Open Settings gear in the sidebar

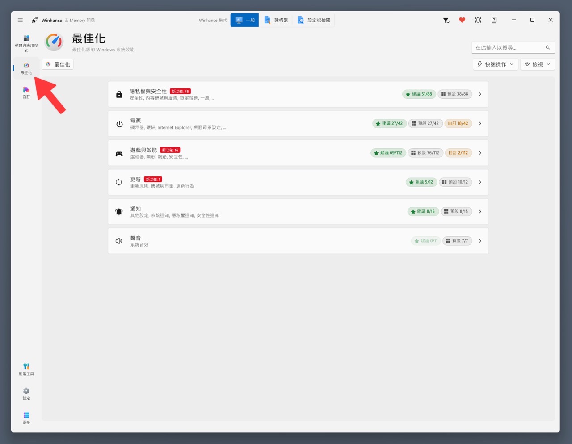[26, 394]
